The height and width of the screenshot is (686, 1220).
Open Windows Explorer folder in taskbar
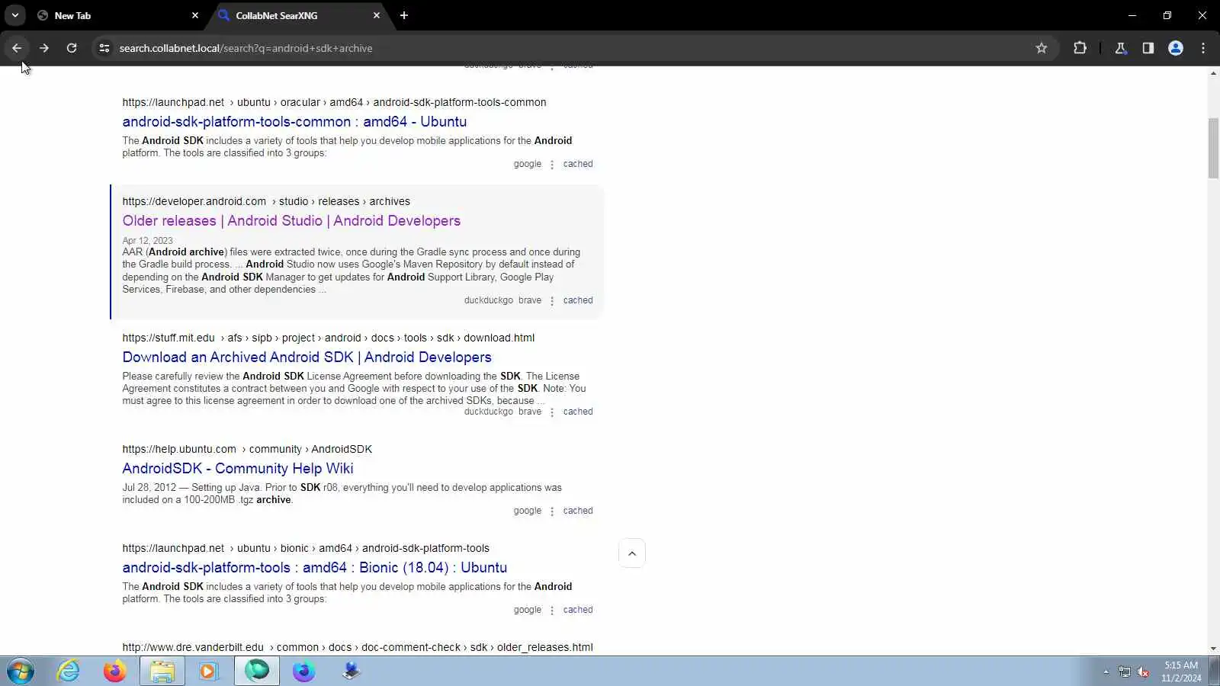click(x=162, y=672)
